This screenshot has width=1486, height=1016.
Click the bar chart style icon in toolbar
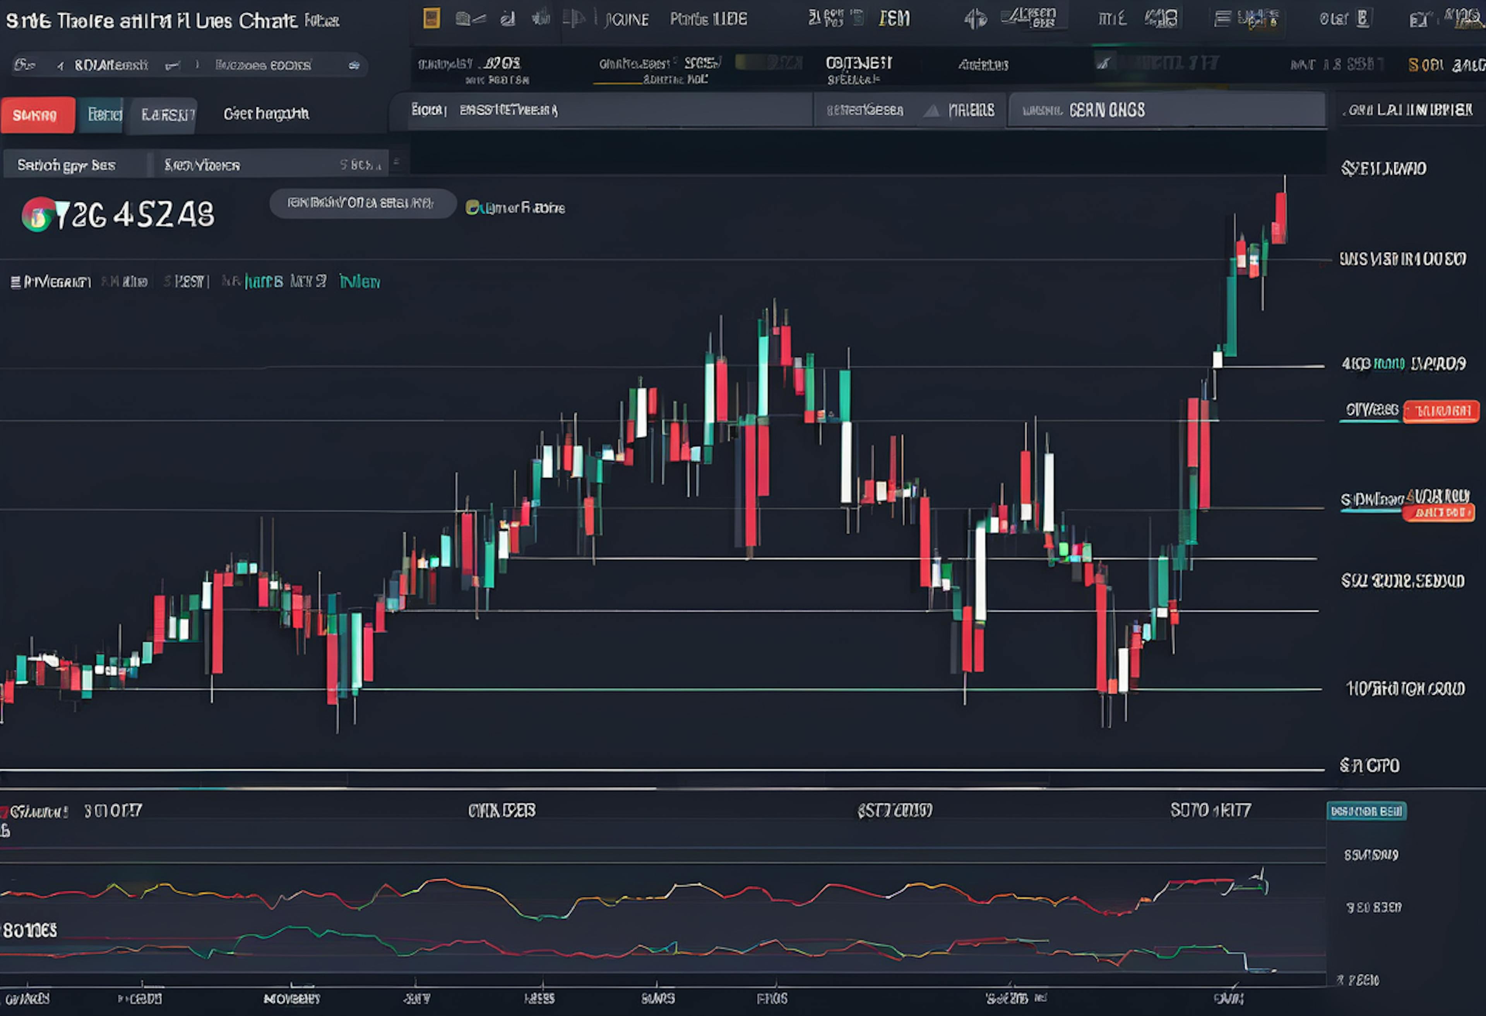541,19
